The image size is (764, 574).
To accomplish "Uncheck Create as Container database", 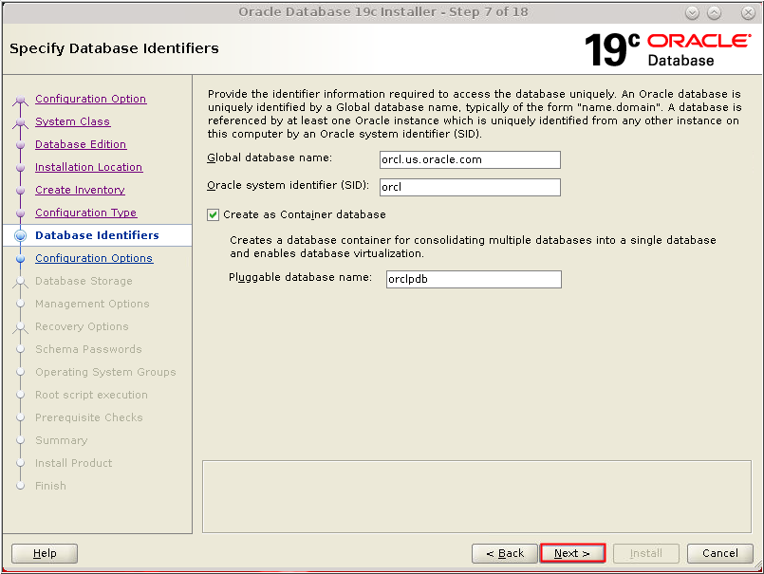I will tap(213, 214).
